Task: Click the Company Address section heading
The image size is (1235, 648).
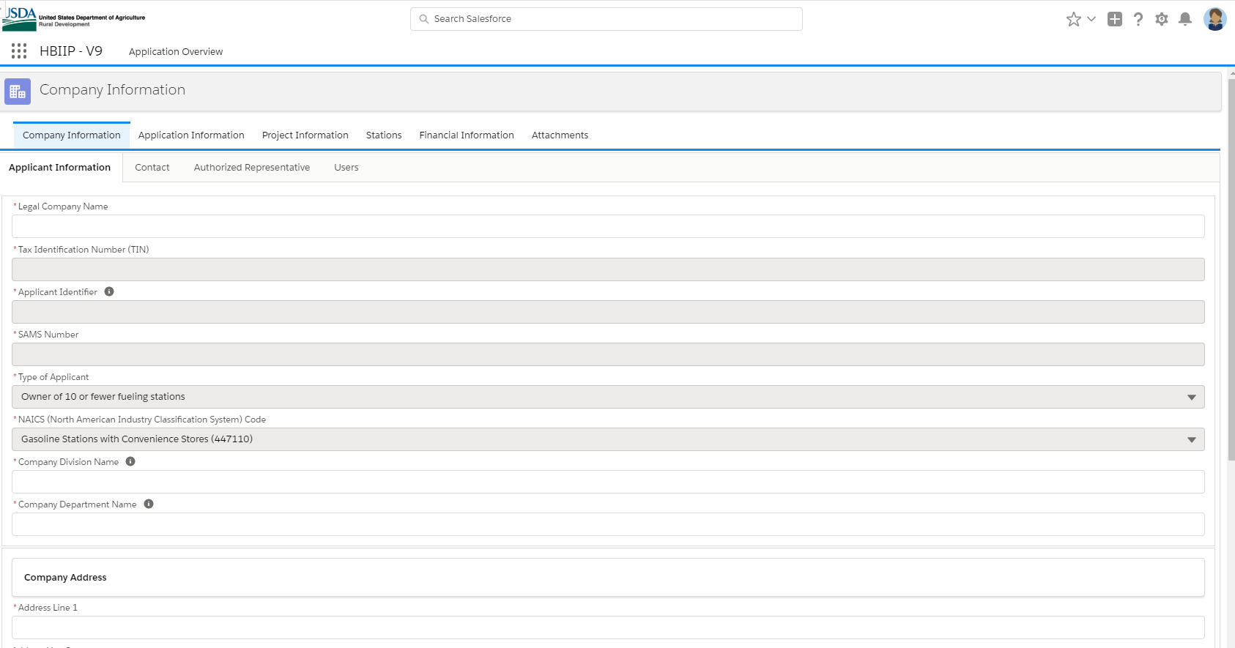Action: (x=65, y=578)
